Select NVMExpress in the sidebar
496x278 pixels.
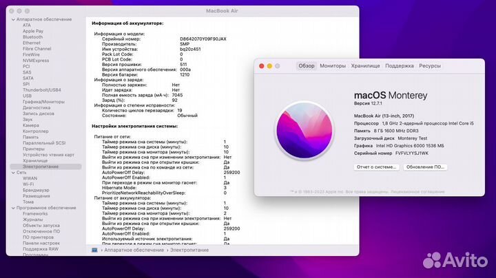(36, 61)
